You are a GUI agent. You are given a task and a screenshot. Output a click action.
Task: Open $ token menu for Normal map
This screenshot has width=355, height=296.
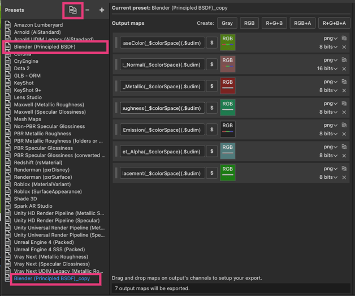point(211,65)
